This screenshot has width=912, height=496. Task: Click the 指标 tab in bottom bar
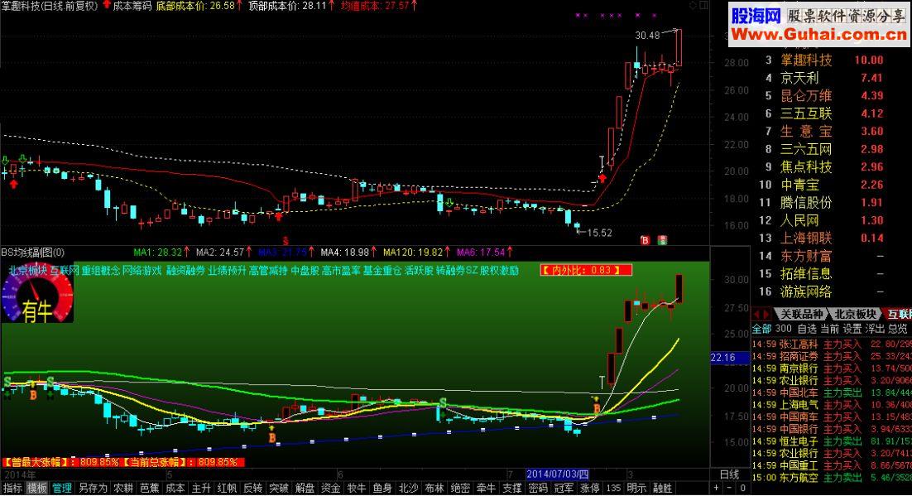(12, 488)
